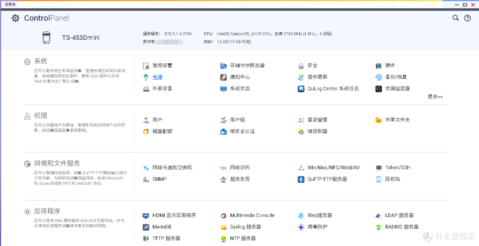Open the SNMP chart icon

tap(146, 179)
